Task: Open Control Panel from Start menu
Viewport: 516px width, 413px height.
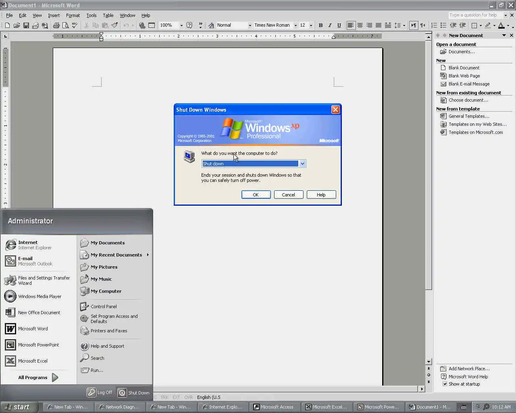Action: pos(104,307)
